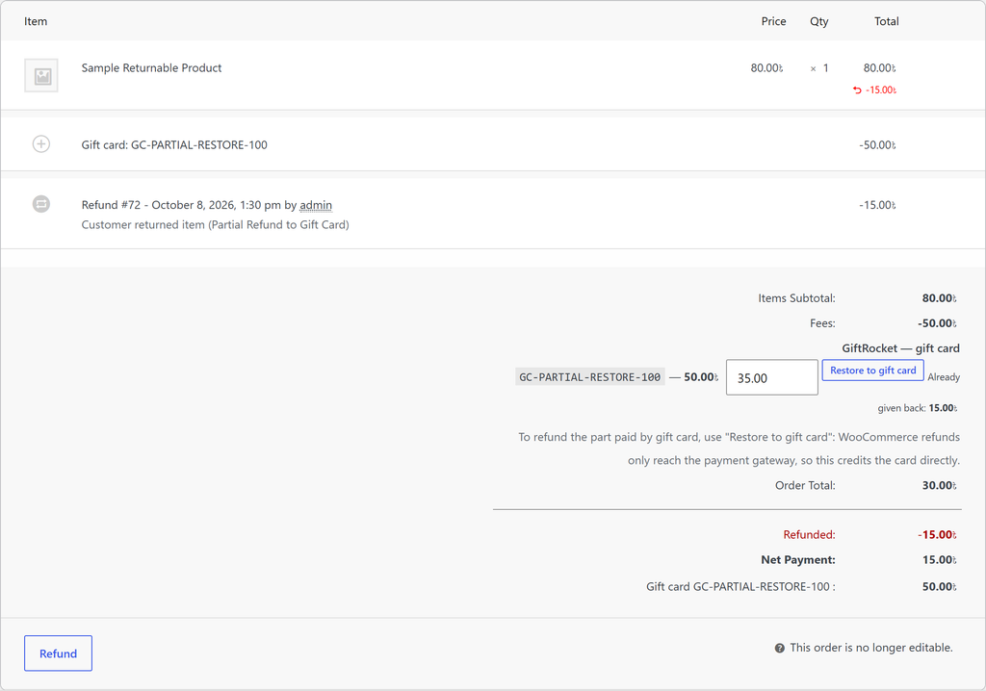Click the Items Subtotal label
This screenshot has height=691, width=986.
point(796,298)
